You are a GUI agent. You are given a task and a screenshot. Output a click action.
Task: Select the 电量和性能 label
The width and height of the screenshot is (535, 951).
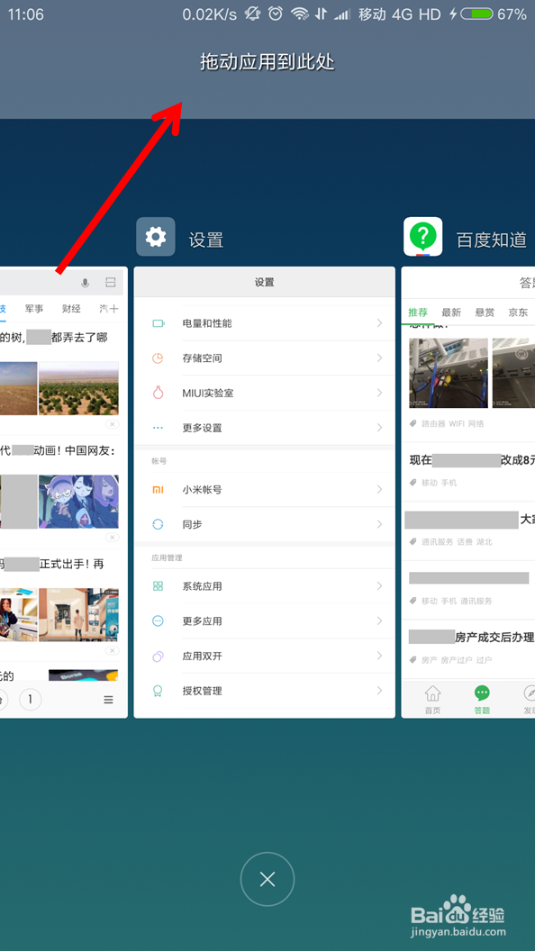207,323
